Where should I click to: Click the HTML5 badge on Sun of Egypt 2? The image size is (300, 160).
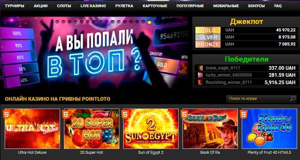[125, 114]
